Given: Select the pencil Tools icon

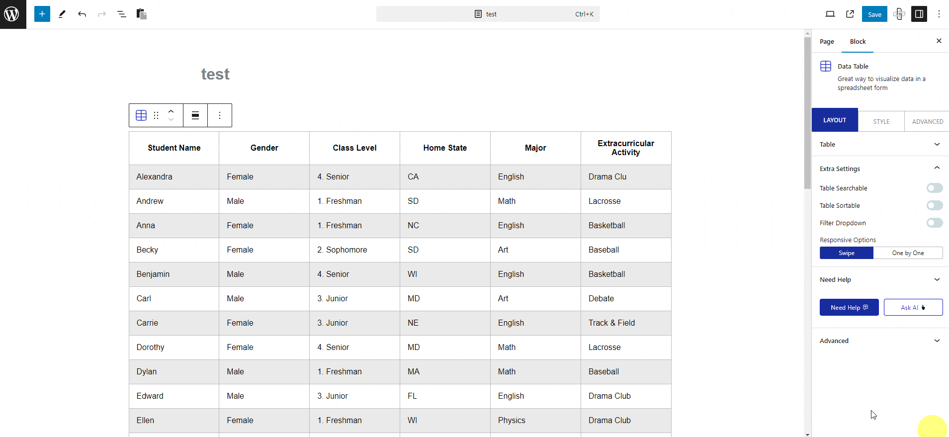Looking at the screenshot, I should [x=62, y=14].
